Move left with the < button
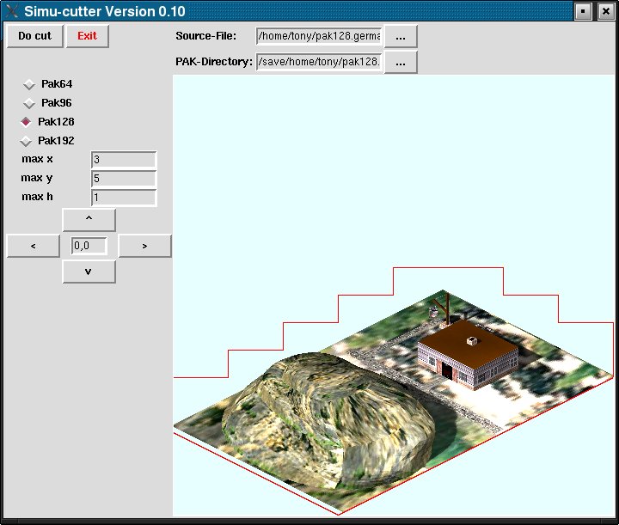This screenshot has height=525, width=619. [34, 246]
